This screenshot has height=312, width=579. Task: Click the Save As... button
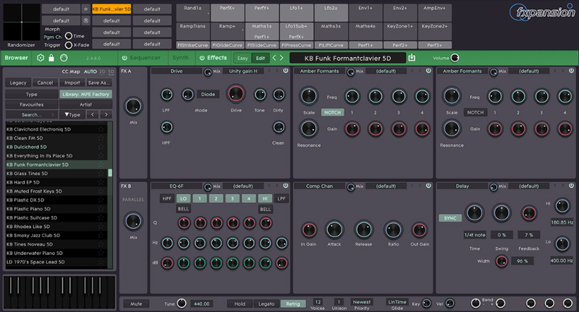(x=98, y=83)
